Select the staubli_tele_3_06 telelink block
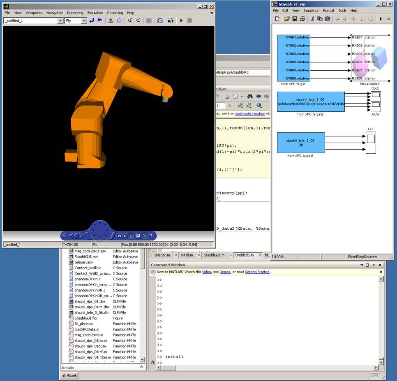Screen dimensions: 397x381 point(311,102)
